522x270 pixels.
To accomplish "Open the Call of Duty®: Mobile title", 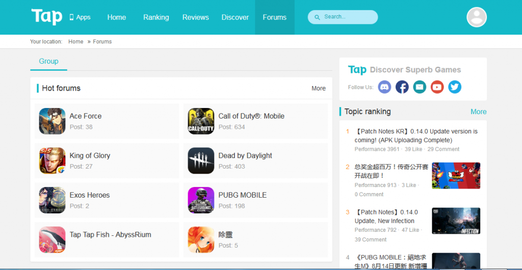I will click(x=251, y=116).
